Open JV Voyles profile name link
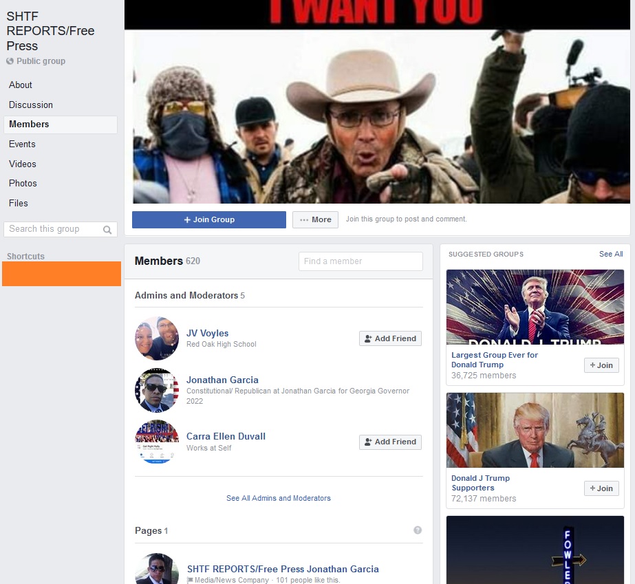Viewport: 635px width, 584px height. 207,334
